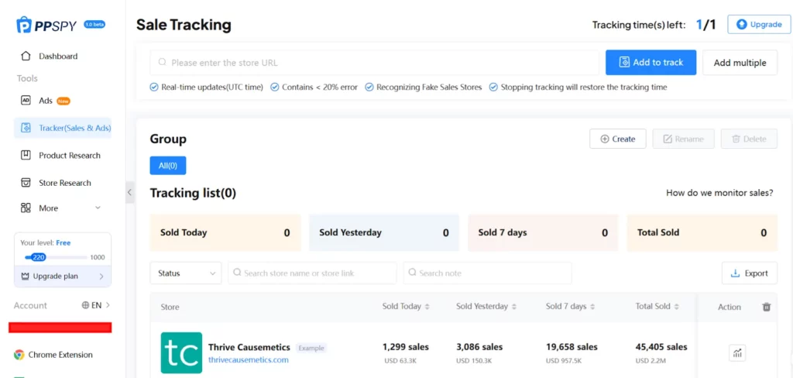Sort by Total Sold arrows
Image resolution: width=793 pixels, height=378 pixels.
click(676, 307)
